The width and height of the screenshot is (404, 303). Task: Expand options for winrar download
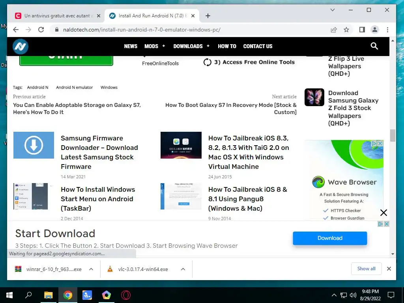pos(91,269)
